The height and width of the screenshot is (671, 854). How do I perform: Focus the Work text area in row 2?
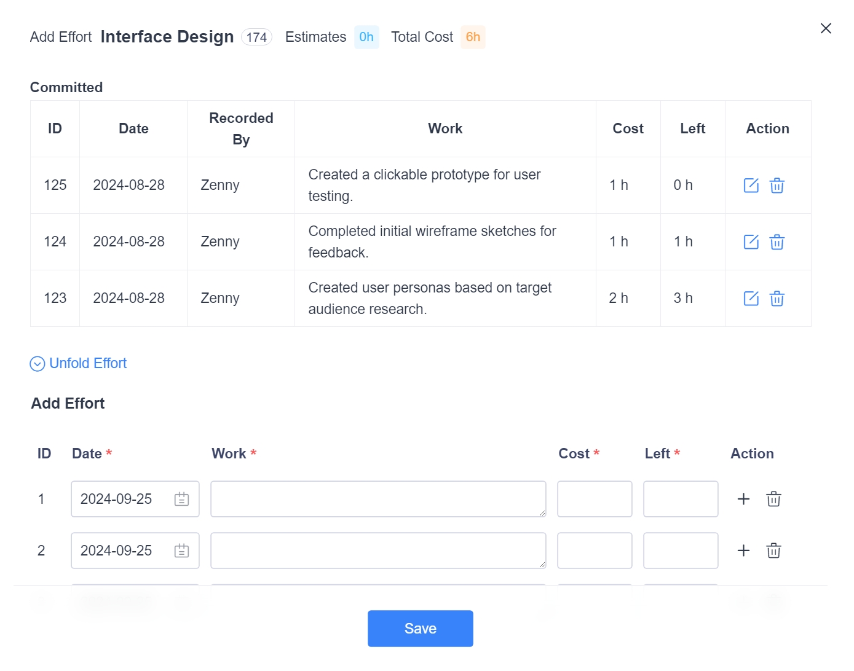click(378, 551)
